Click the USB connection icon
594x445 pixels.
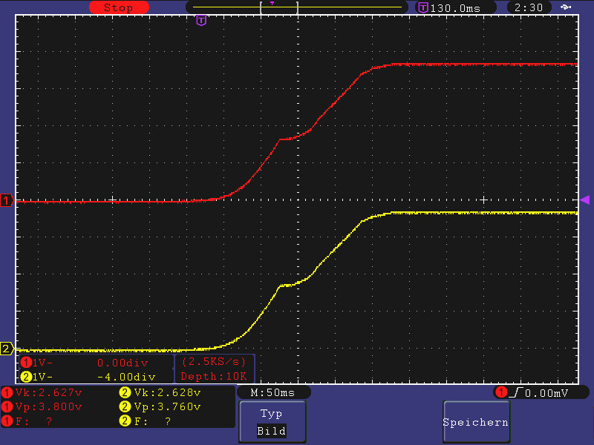click(x=567, y=7)
